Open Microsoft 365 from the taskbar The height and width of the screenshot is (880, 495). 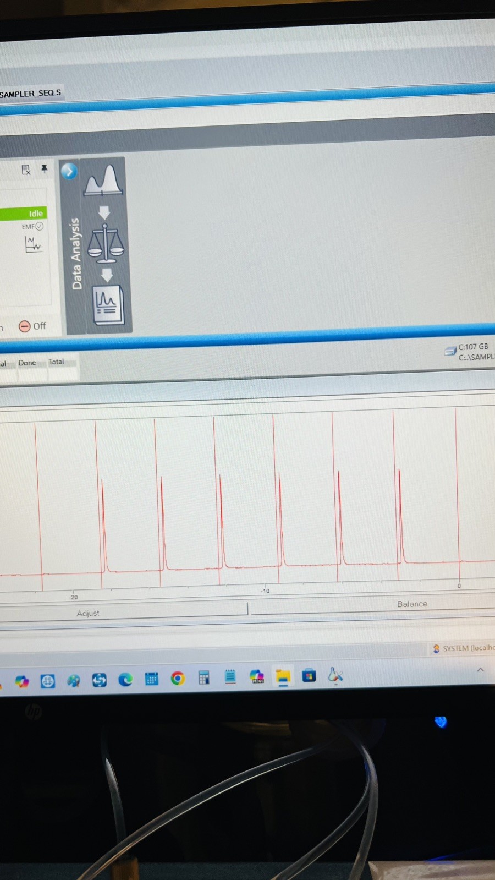click(256, 676)
